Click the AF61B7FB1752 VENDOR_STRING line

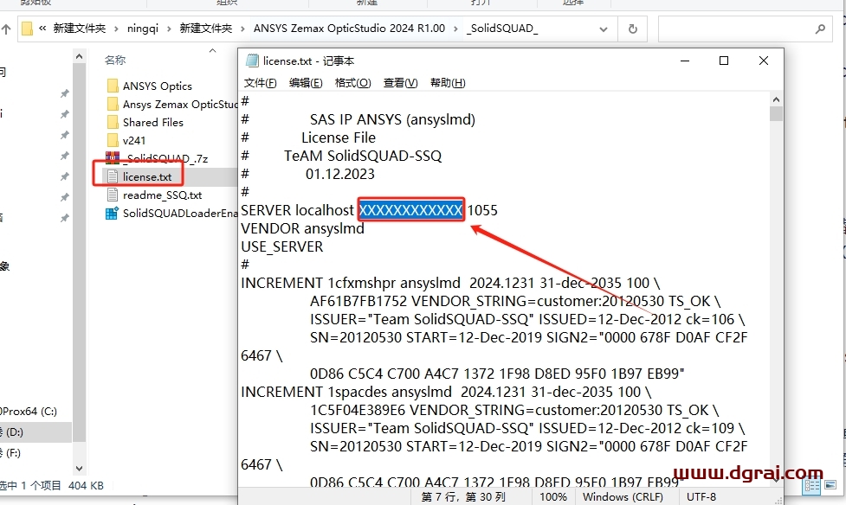[x=515, y=301]
